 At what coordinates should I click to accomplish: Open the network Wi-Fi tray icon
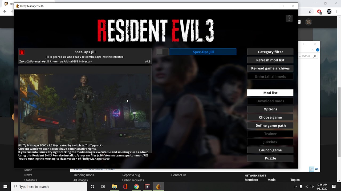[307, 187]
